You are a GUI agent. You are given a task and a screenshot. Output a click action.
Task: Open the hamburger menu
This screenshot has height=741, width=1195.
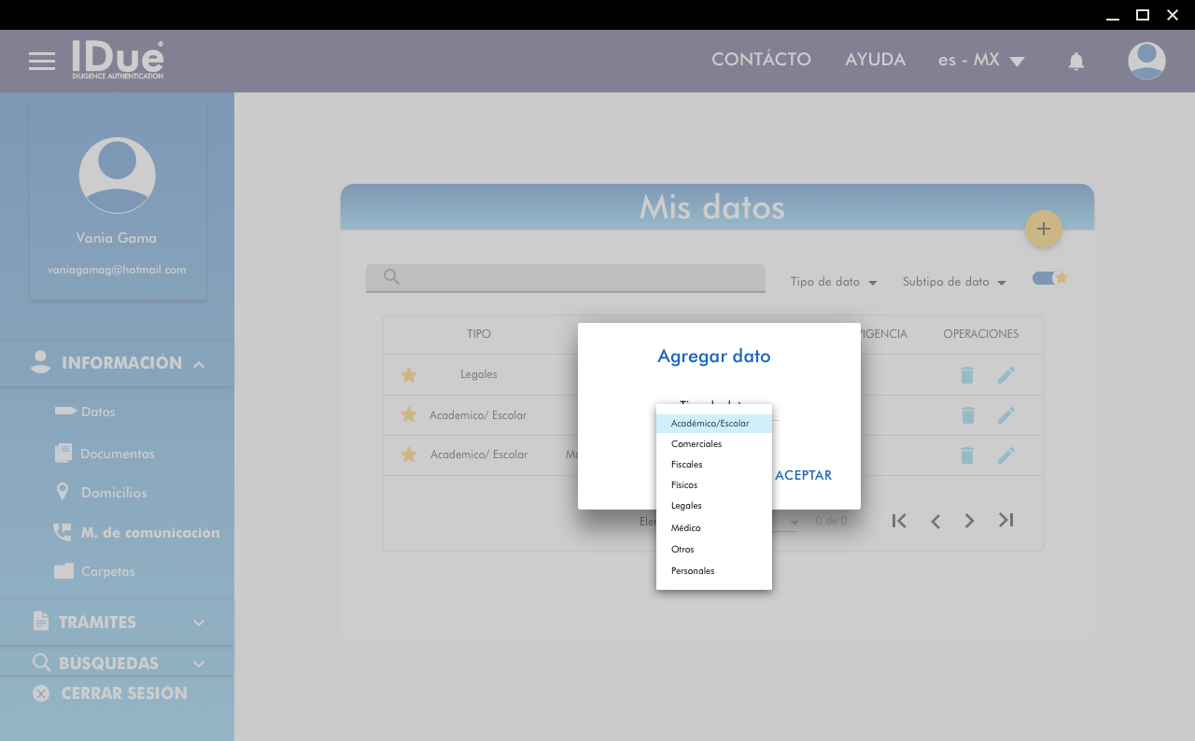pyautogui.click(x=42, y=62)
